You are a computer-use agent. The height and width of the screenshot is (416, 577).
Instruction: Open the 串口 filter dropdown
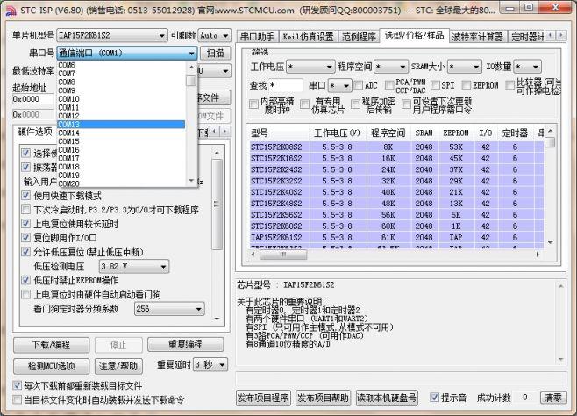[339, 86]
